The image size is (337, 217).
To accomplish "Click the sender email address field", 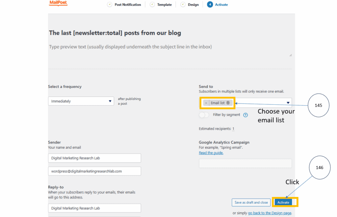I will click(x=94, y=171).
